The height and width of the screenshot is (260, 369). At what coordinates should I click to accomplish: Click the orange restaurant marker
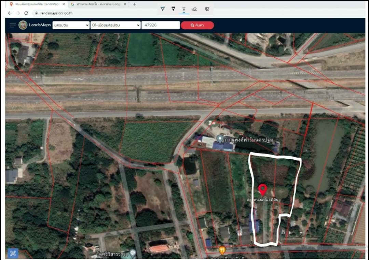[x=222, y=250]
